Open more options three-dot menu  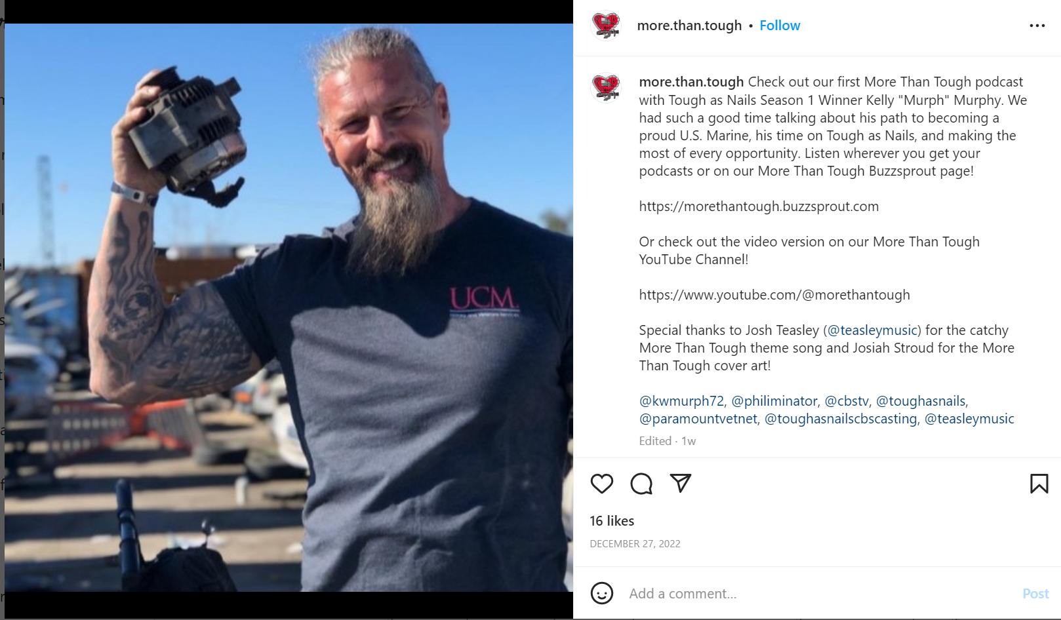(x=1037, y=26)
